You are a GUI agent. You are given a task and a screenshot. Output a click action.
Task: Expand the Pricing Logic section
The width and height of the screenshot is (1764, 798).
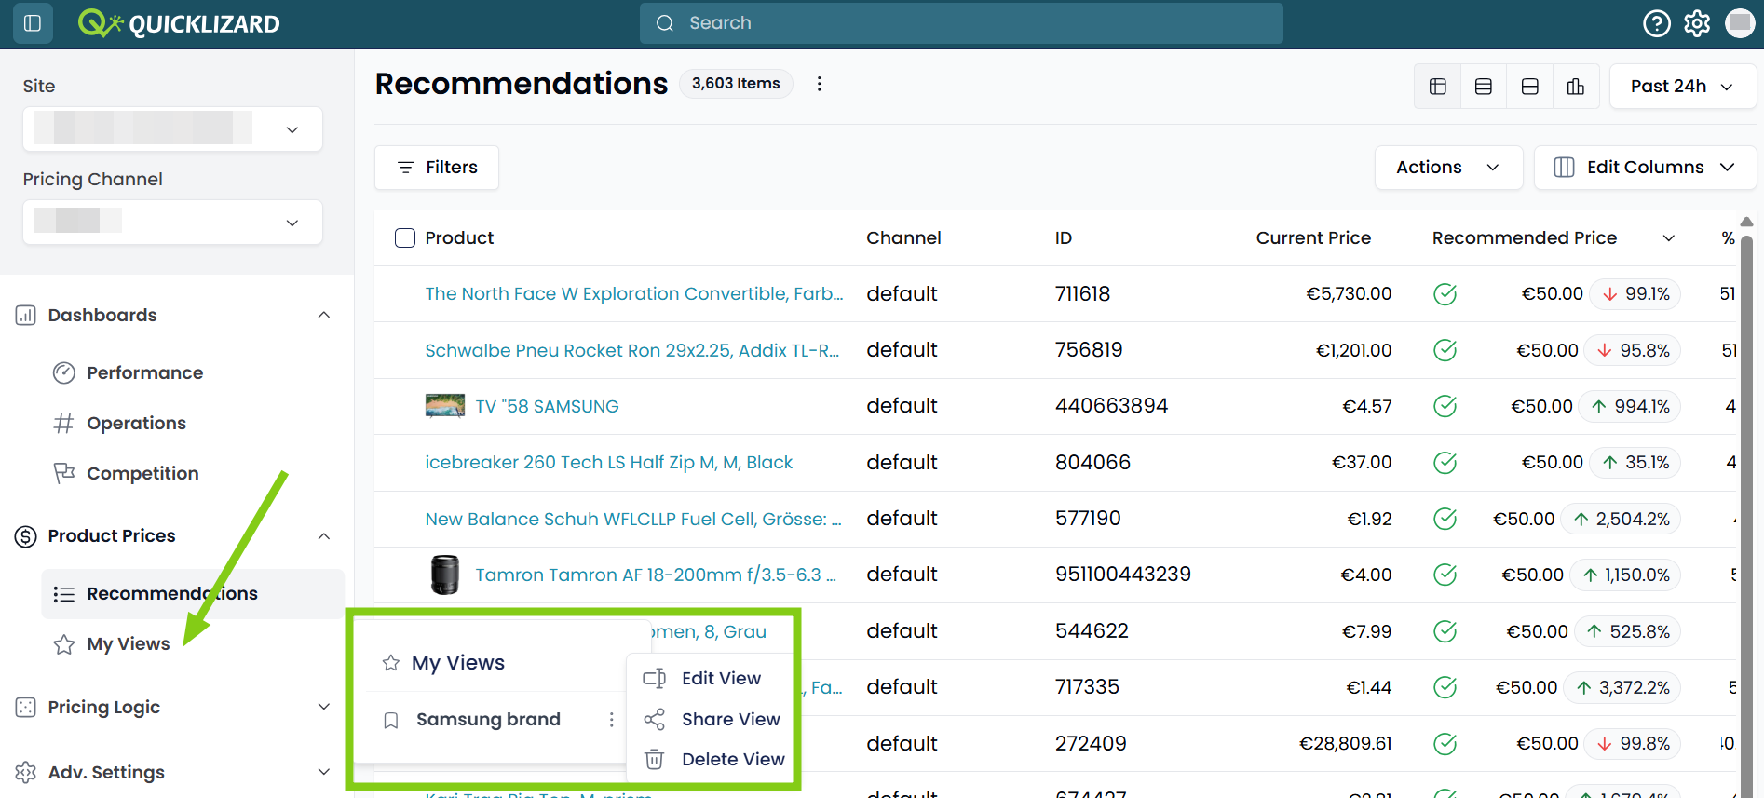coord(323,707)
